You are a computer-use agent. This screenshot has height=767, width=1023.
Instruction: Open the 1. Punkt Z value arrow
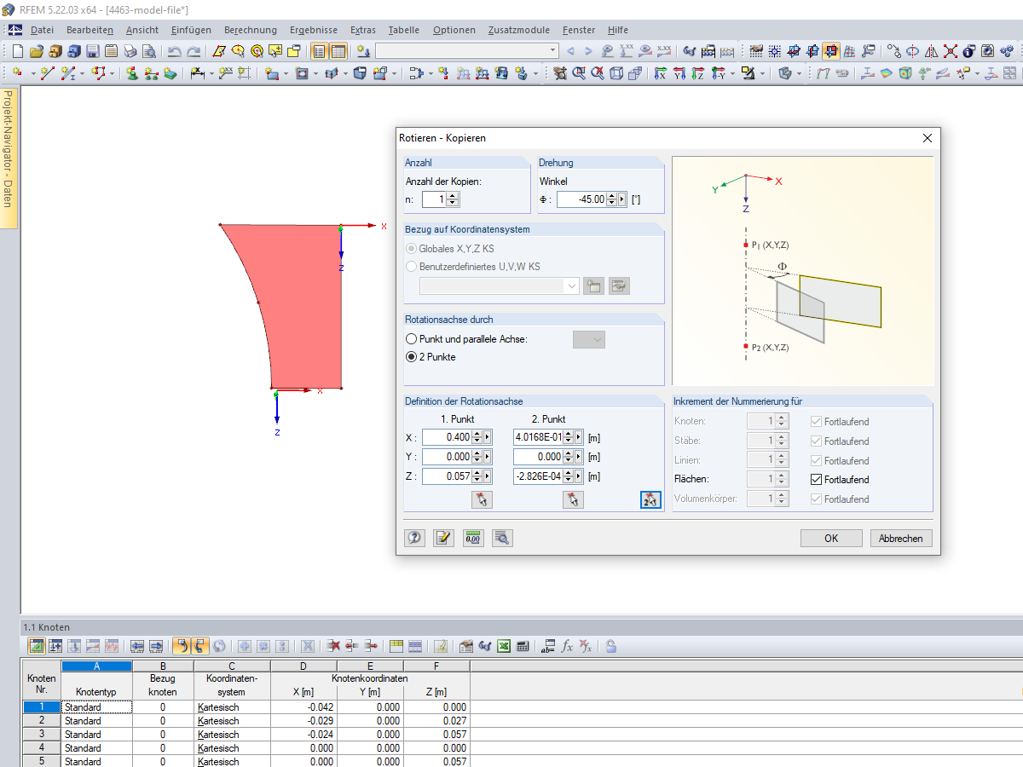pyautogui.click(x=488, y=477)
